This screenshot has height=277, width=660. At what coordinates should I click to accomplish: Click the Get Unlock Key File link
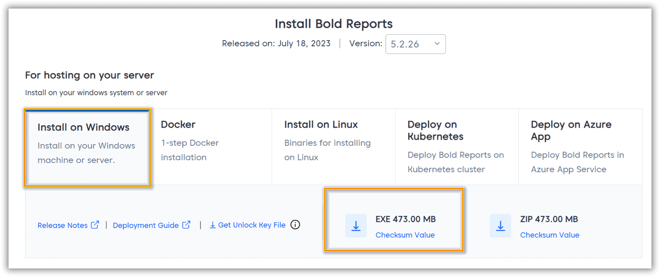[x=252, y=225]
